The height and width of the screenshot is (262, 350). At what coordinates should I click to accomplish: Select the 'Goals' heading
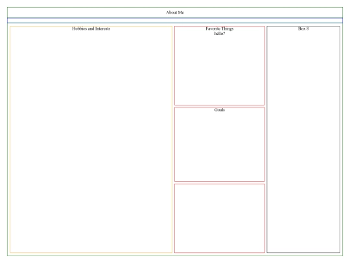click(x=220, y=110)
